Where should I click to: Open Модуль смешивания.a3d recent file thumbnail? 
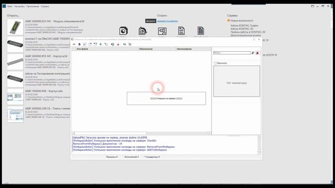click(x=15, y=27)
